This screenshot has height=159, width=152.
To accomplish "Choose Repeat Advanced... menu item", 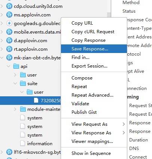I will tap(92, 95).
